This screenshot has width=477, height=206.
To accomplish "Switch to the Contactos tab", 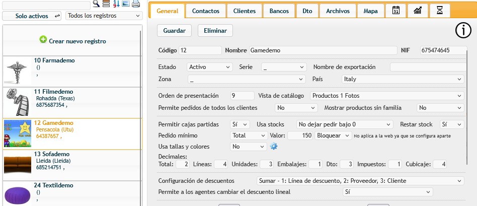I will point(206,11).
